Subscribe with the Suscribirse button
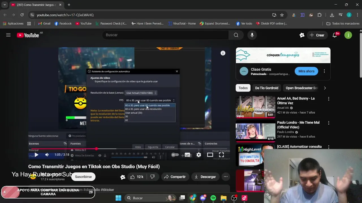Image resolution: width=362 pixels, height=203 pixels. 83,177
